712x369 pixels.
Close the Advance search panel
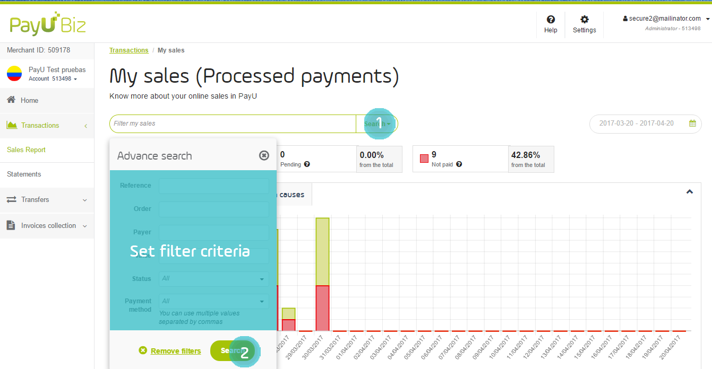tap(264, 155)
